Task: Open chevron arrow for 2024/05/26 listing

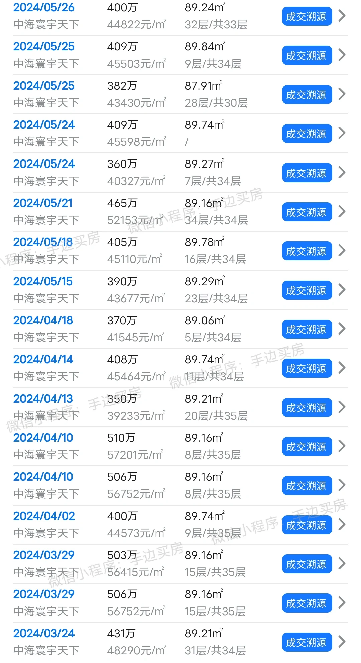Action: coord(342,16)
